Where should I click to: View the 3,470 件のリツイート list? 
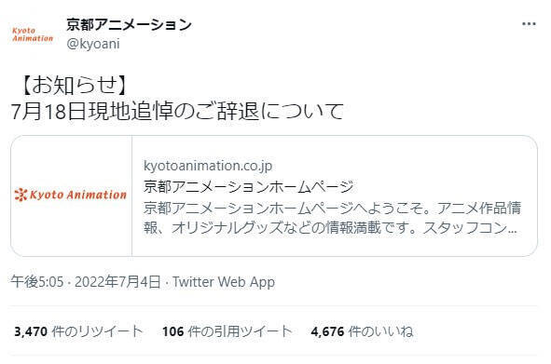click(x=78, y=331)
